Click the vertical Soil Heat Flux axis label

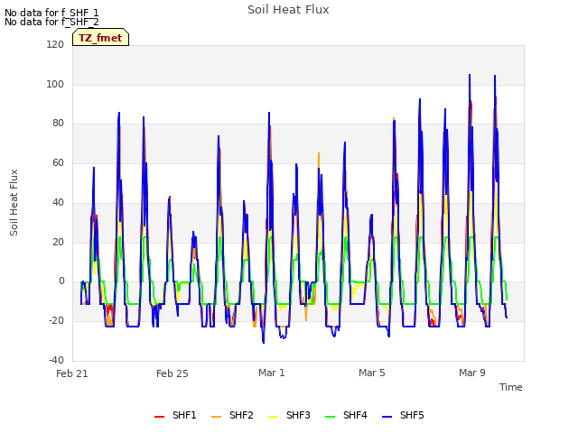[14, 202]
